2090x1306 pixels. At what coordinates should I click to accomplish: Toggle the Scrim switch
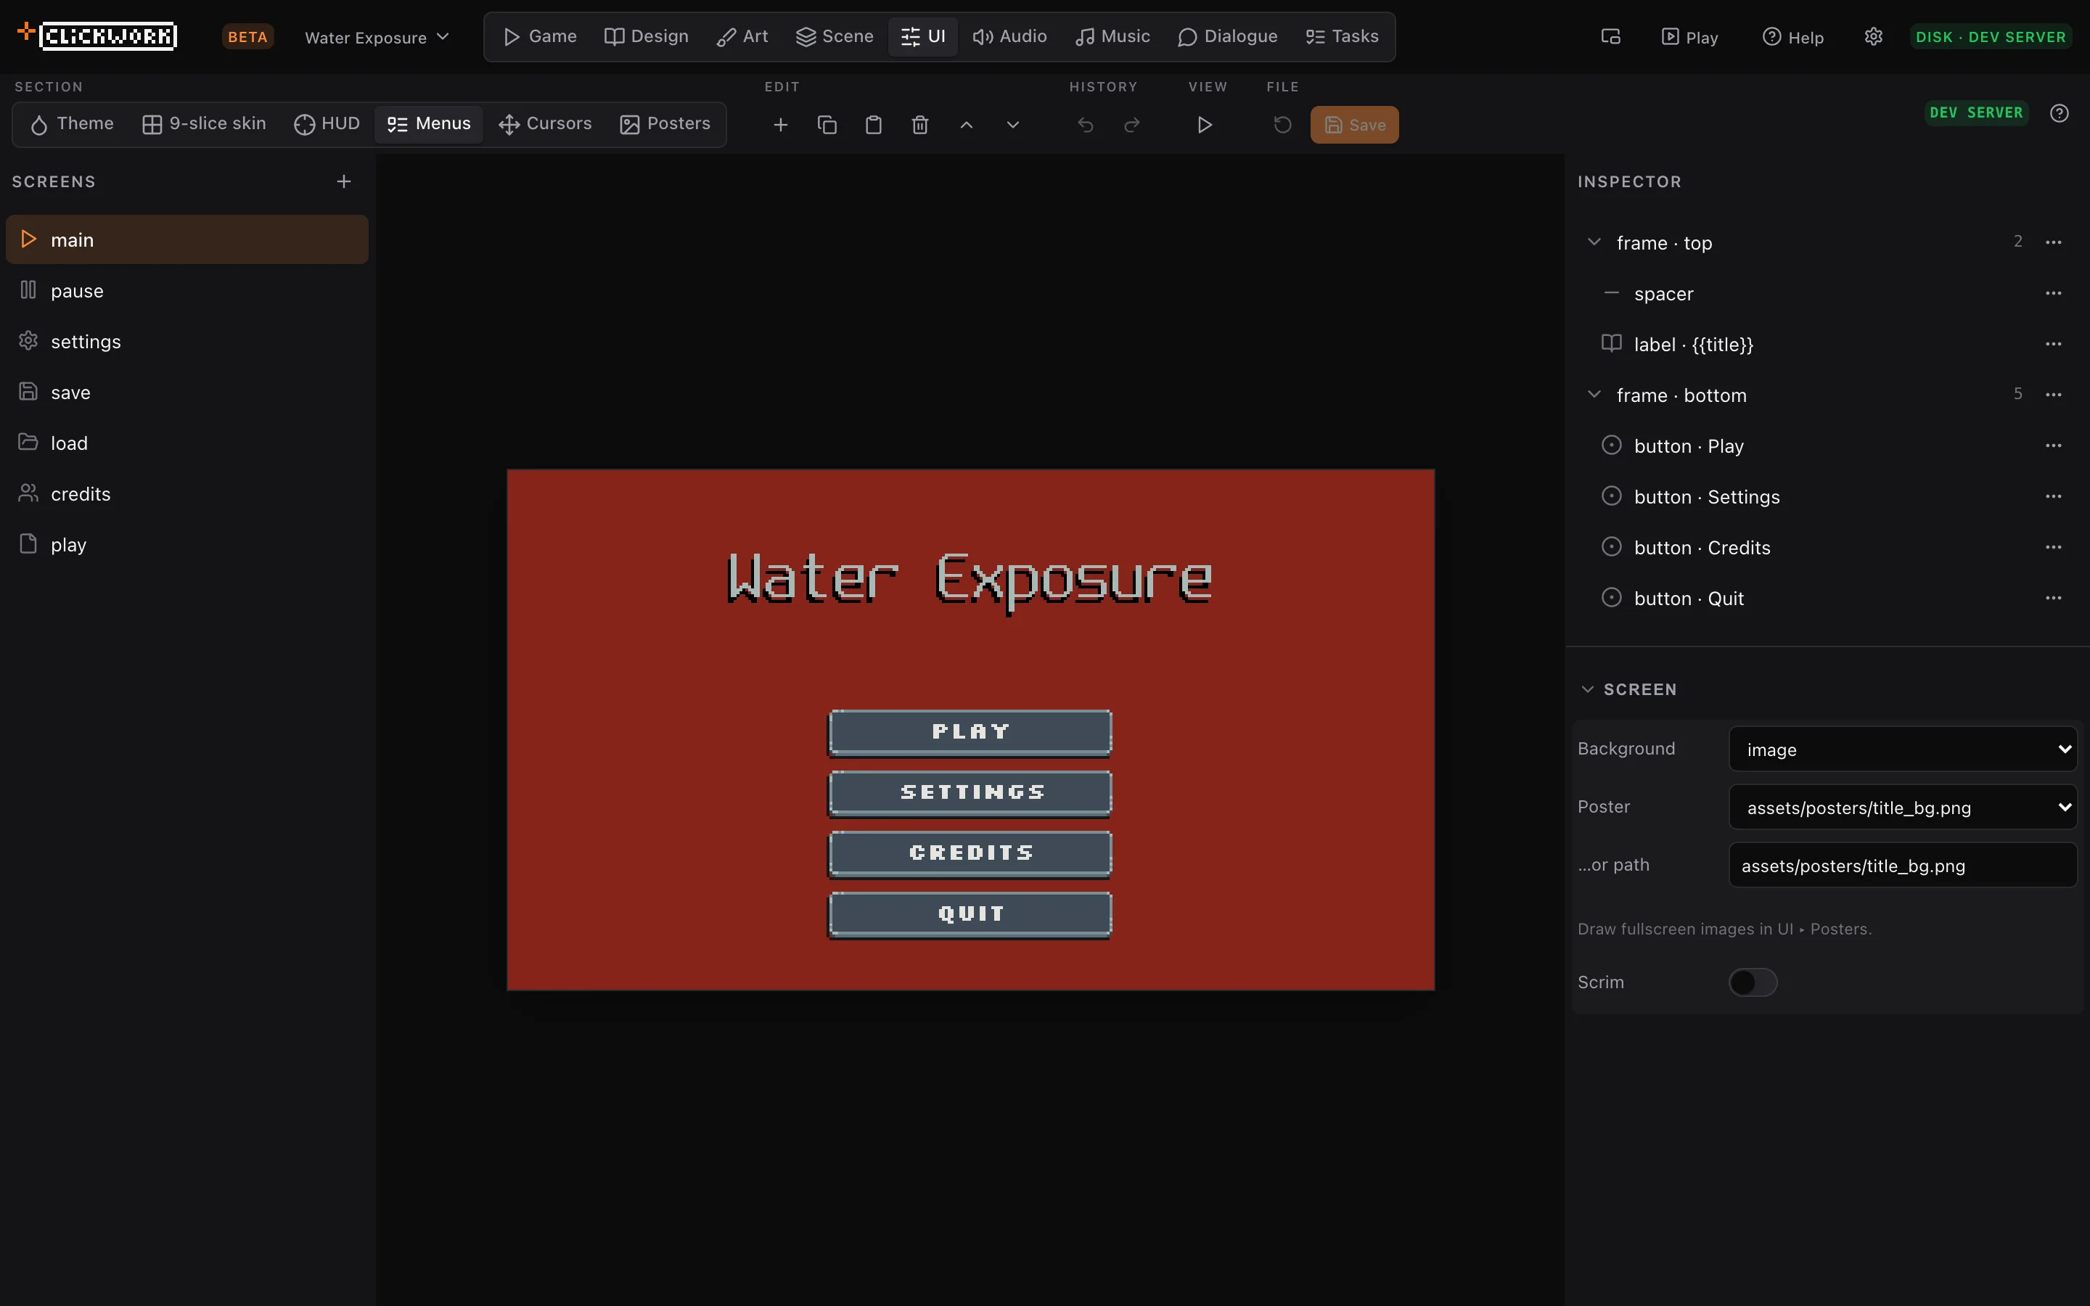tap(1753, 982)
